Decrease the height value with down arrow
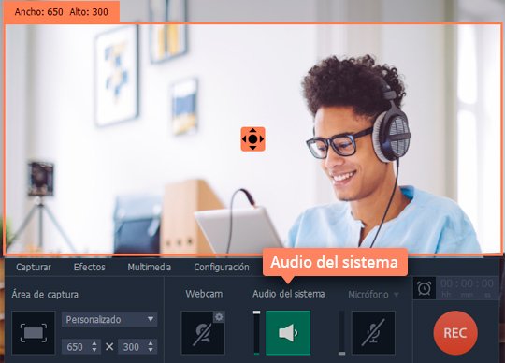The height and width of the screenshot is (363, 505). (x=151, y=350)
